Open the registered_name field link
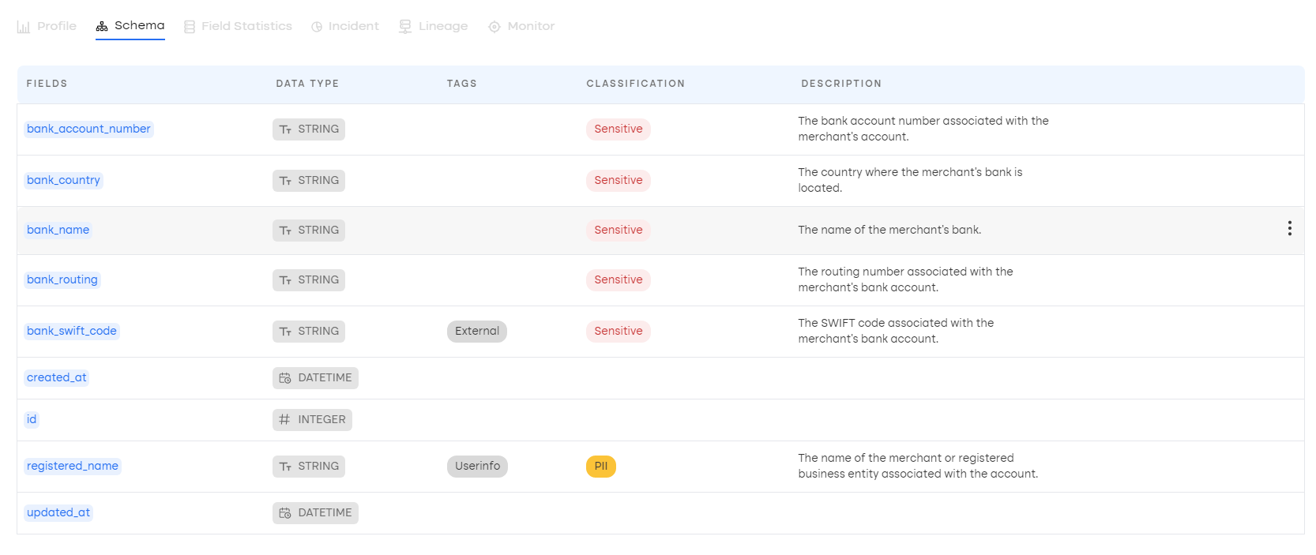Viewport: 1316px width, 555px height. 73,466
